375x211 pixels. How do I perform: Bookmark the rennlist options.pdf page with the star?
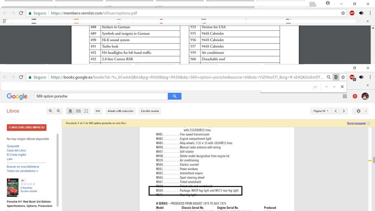343,13
